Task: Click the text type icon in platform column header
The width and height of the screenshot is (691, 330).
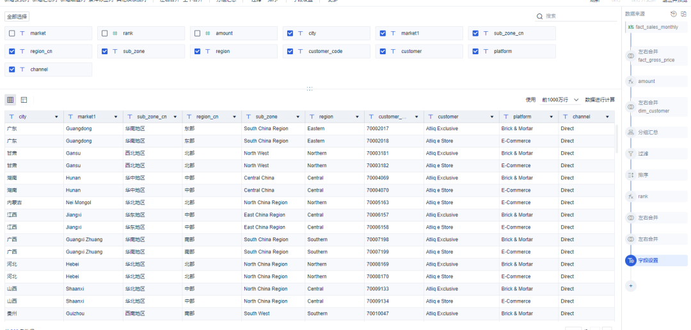Action: click(505, 117)
